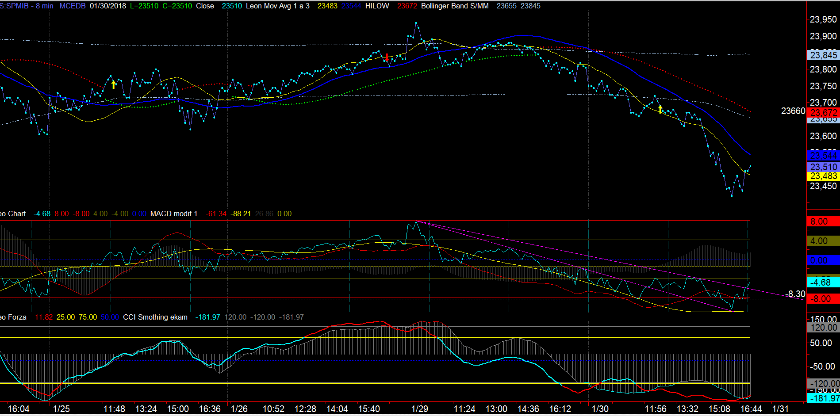Select the 23845 Bollinger value in header
The image size is (840, 416).
point(530,6)
